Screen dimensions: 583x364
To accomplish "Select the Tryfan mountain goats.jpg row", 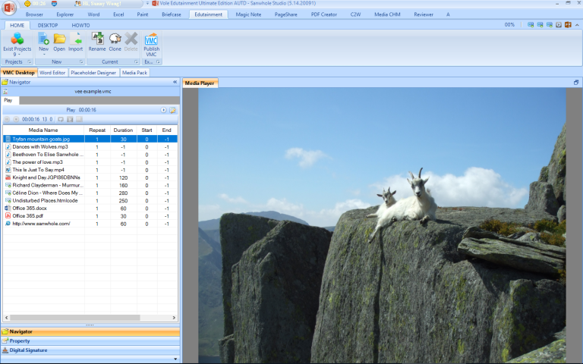I will [x=90, y=139].
